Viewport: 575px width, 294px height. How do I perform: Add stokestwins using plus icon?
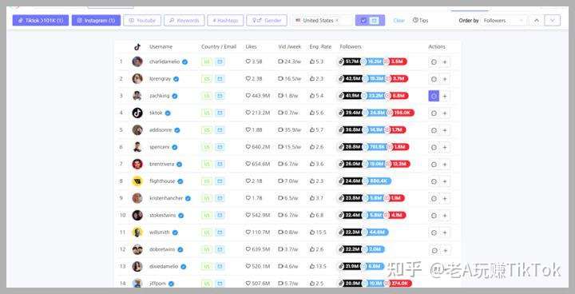coord(445,216)
